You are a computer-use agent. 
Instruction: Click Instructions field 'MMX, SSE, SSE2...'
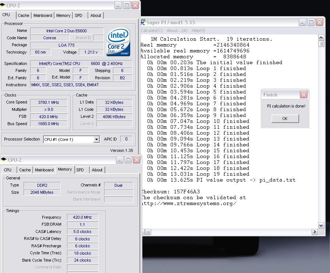click(81, 85)
